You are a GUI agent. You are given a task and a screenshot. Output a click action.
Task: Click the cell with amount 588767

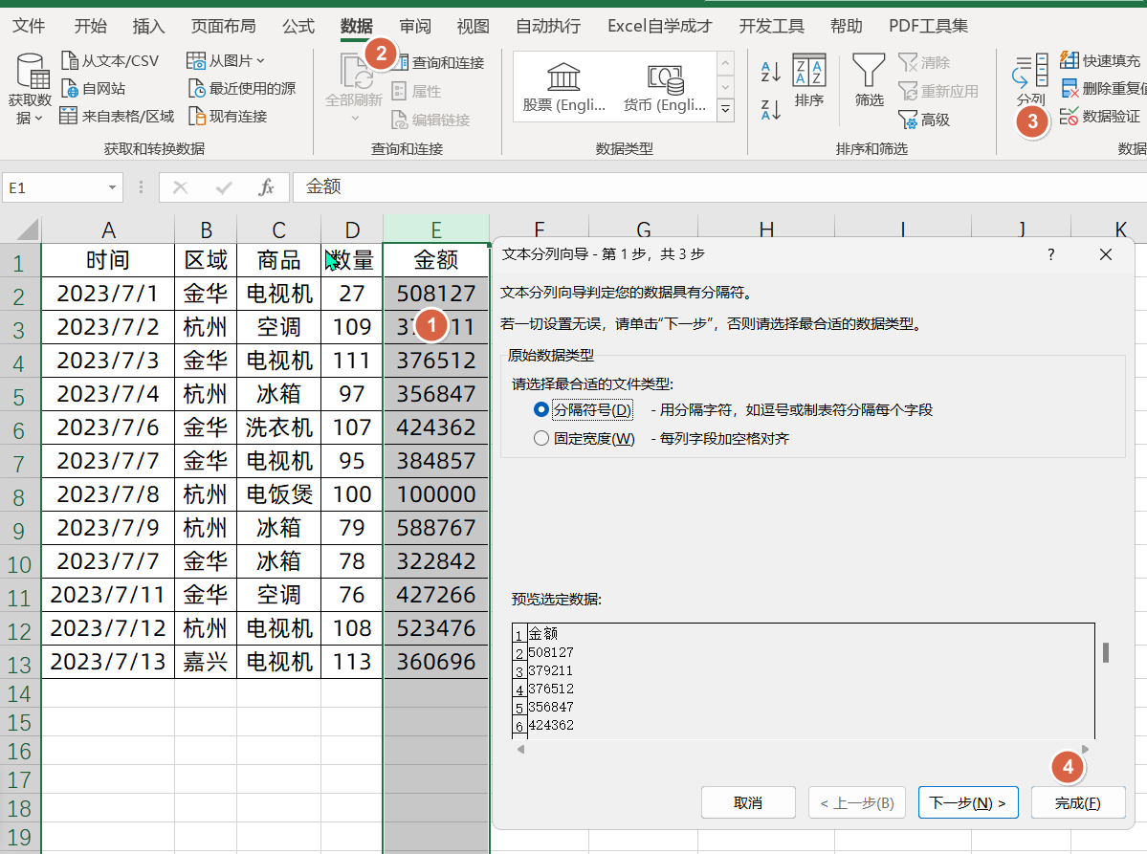pos(436,528)
